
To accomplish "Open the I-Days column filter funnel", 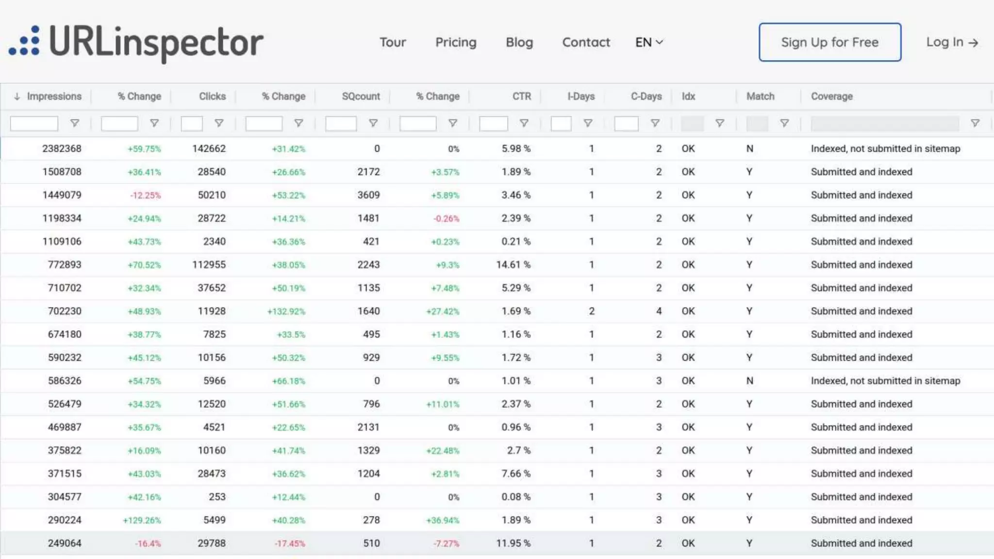I will pyautogui.click(x=588, y=123).
